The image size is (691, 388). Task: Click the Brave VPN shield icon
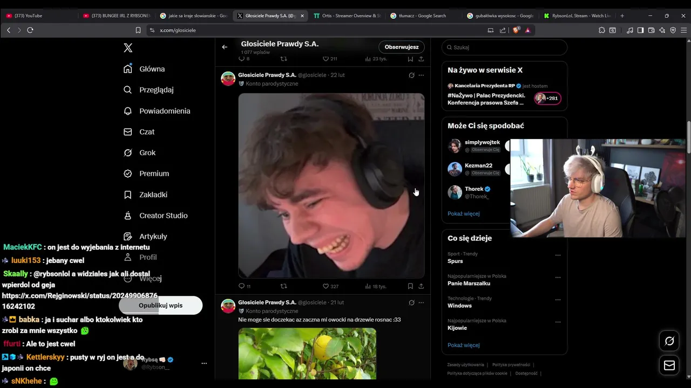tap(673, 30)
